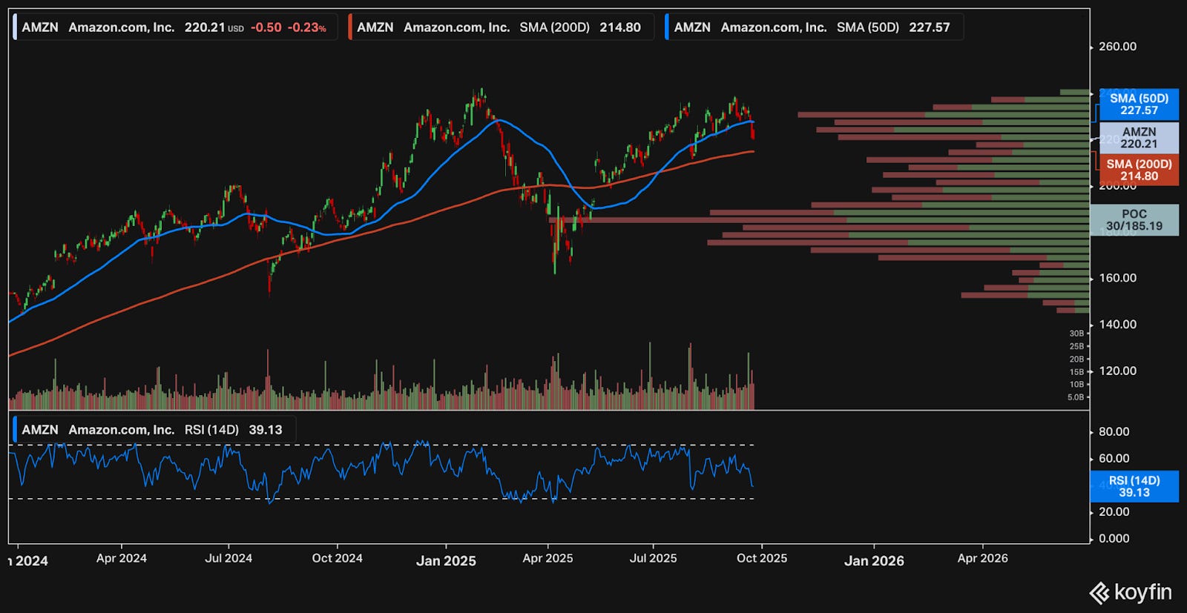1187x613 pixels.
Task: Select the RSI (14D) 39.13 legend
Action: pyautogui.click(x=154, y=430)
